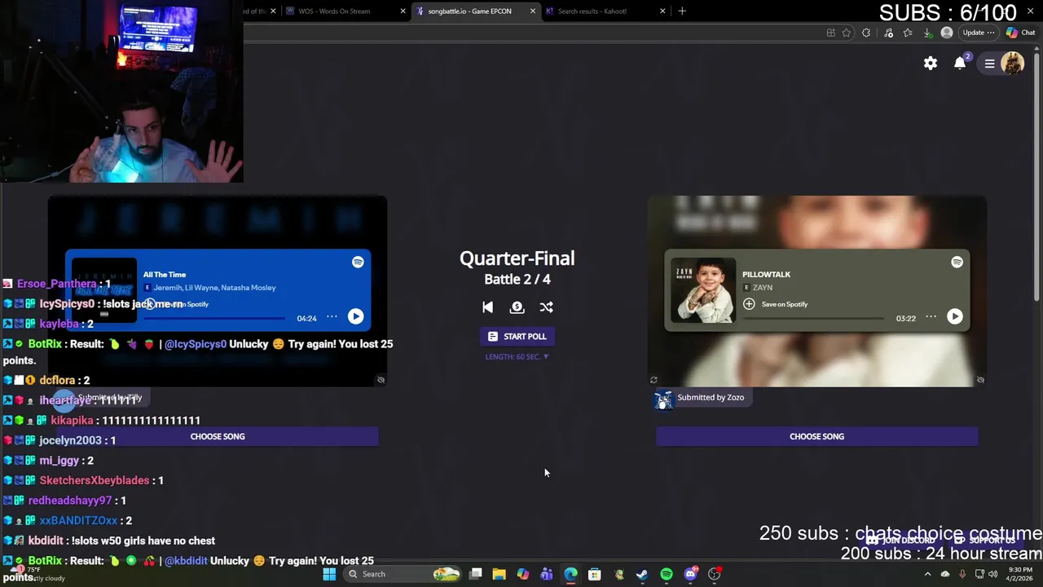
Task: Refresh the right song embed
Action: pos(654,380)
